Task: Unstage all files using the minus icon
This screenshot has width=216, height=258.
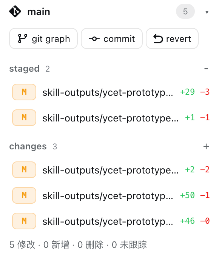Action: [x=206, y=69]
